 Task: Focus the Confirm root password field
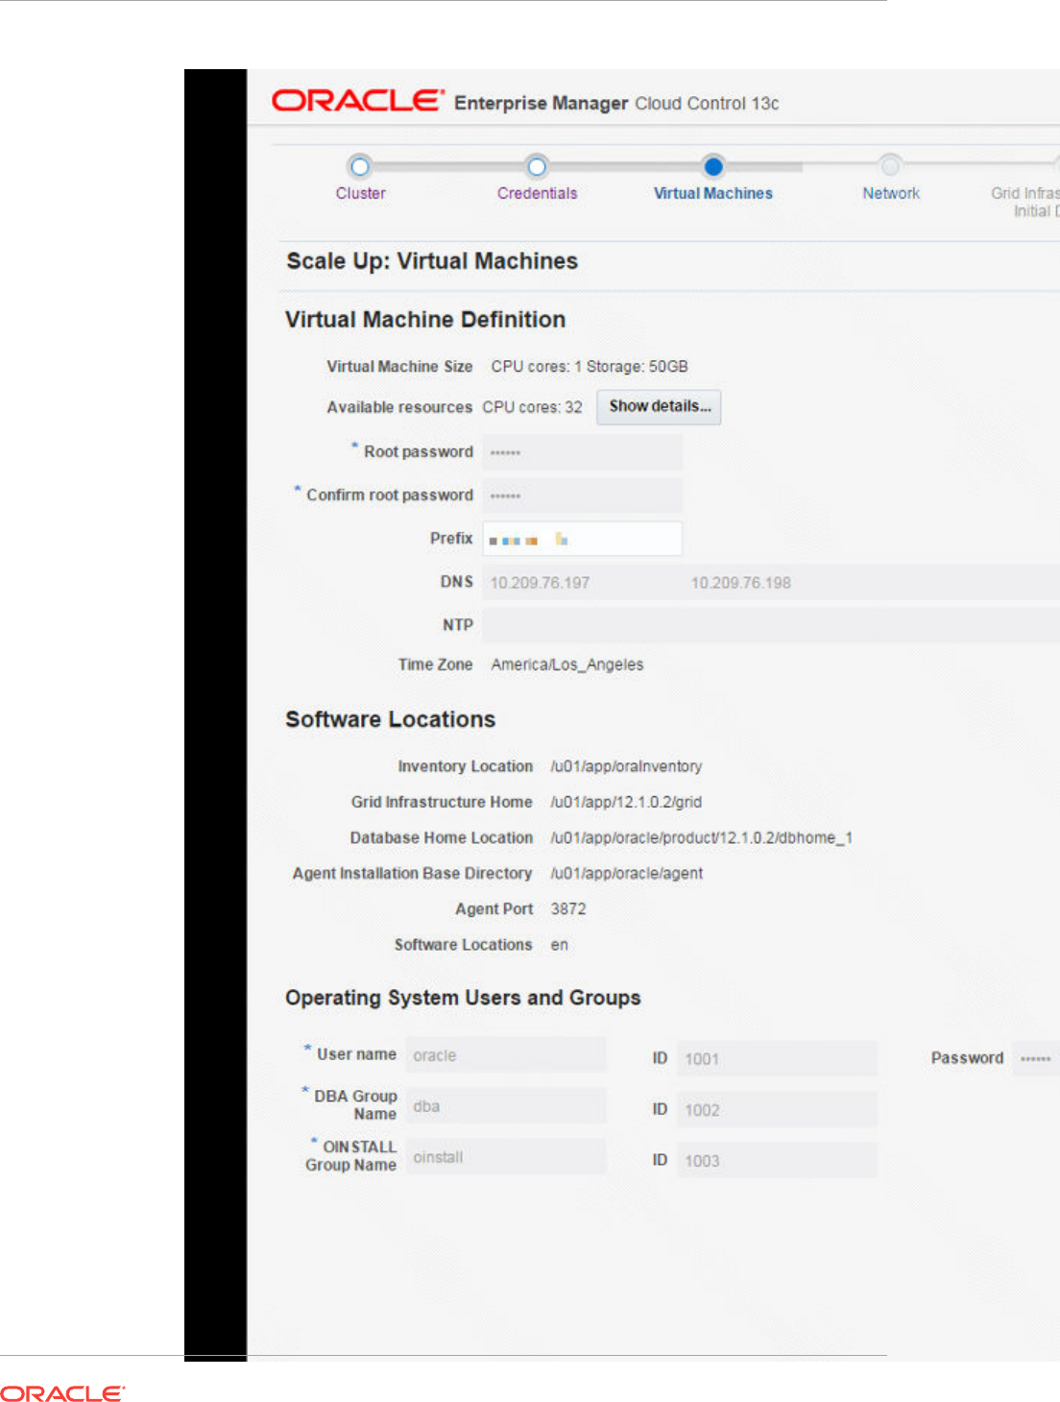[x=582, y=496]
